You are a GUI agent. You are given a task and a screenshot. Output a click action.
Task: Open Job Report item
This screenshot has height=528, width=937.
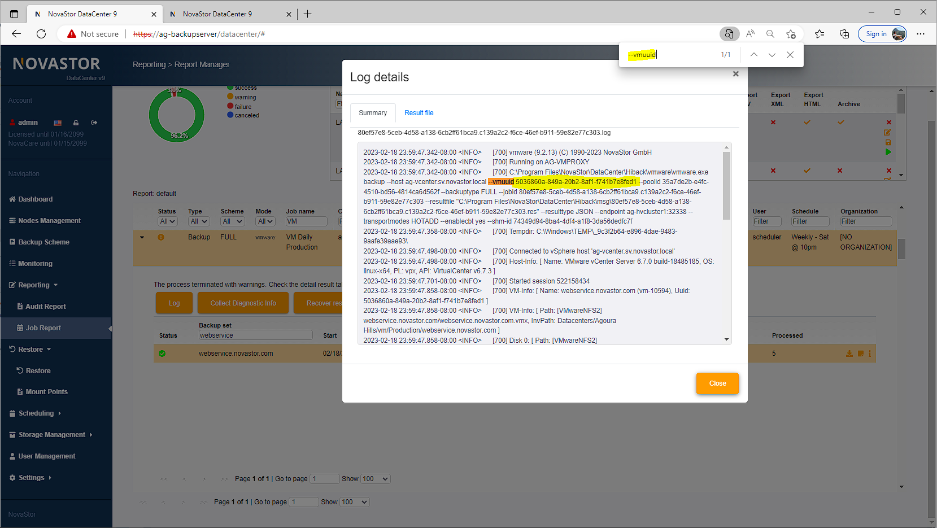43,328
